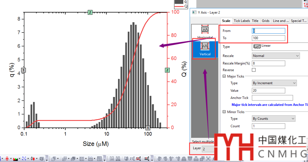308x162 pixels.
Task: Click the 3D bars plot toolbar icon
Action: click(x=72, y=159)
